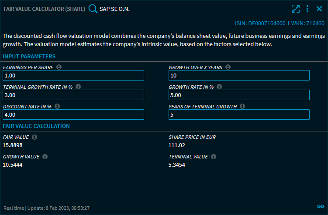Screen dimensions: 328x215
Task: Close the Fair Value Calculator widget
Action: pyautogui.click(x=319, y=9)
